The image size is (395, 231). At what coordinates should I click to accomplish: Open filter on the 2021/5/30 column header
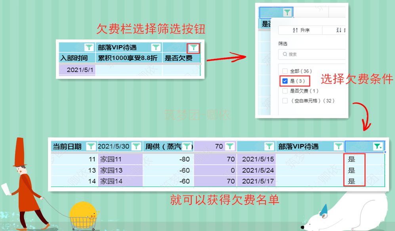[x=136, y=146]
